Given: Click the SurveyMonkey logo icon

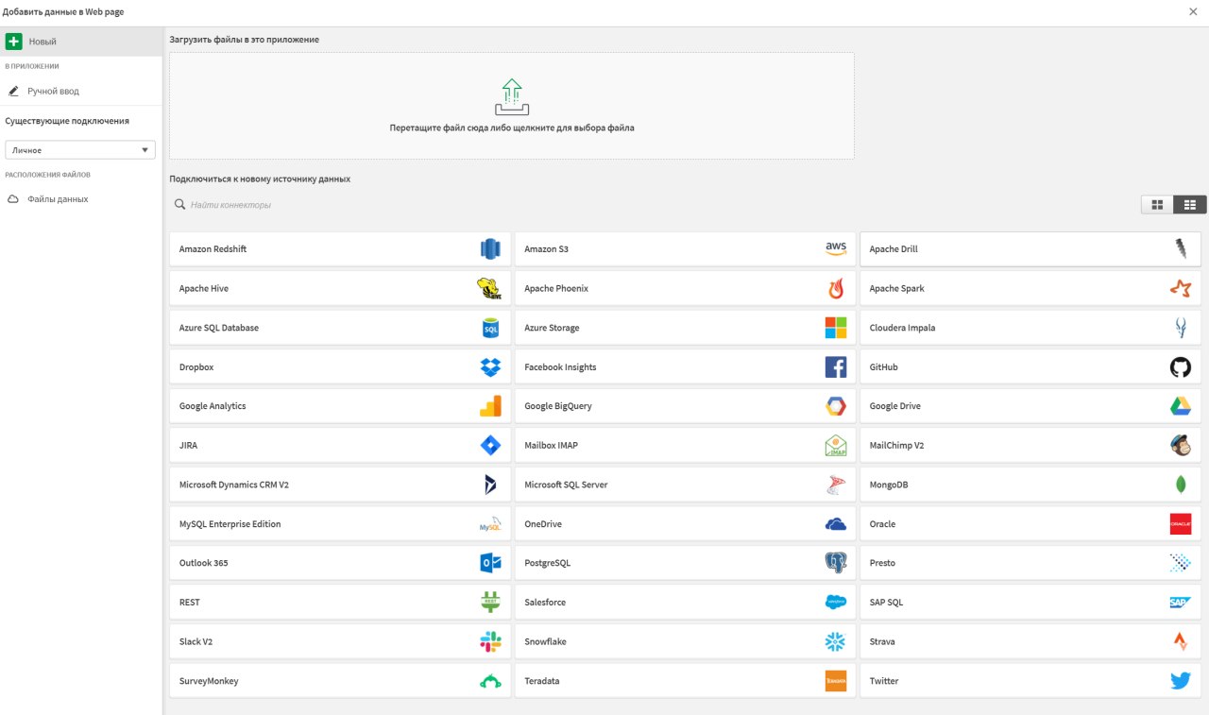Looking at the screenshot, I should click(x=489, y=681).
